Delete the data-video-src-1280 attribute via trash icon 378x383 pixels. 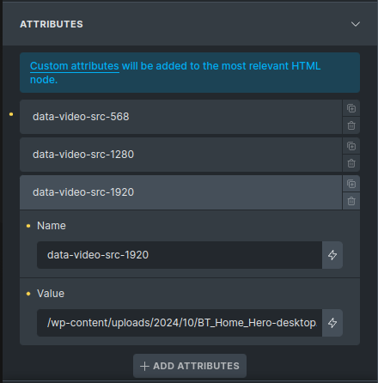351,163
